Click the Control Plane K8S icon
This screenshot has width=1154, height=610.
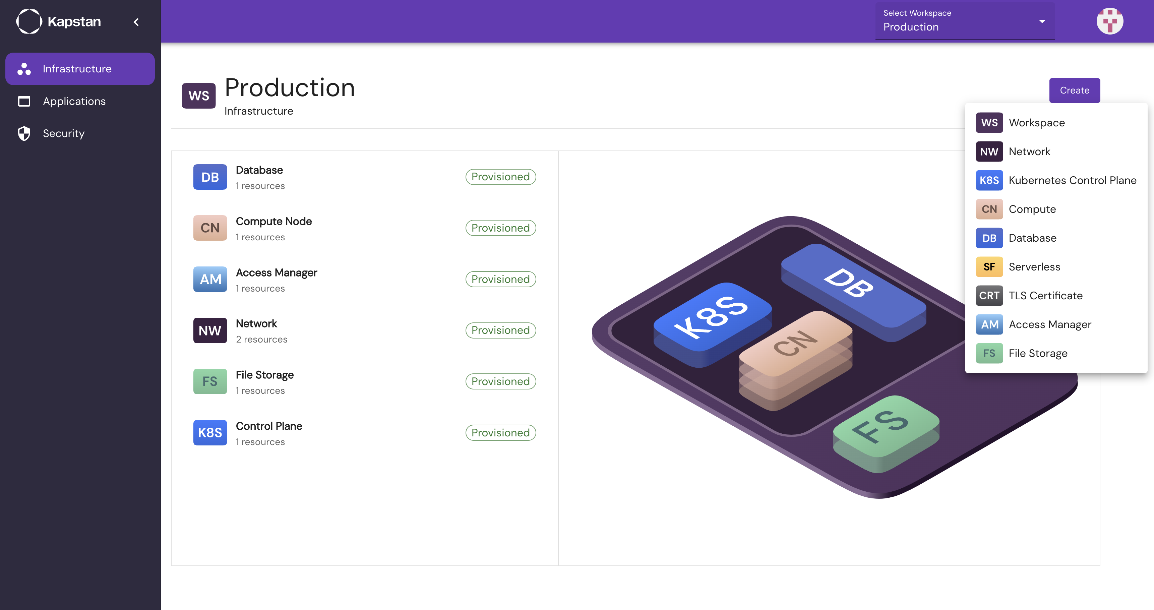point(209,432)
